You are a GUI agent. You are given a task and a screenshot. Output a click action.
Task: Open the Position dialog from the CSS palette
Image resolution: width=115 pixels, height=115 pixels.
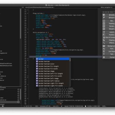coord(109,35)
